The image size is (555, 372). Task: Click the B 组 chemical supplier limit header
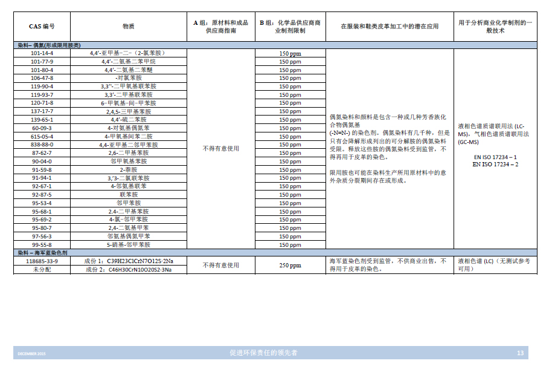(x=290, y=26)
